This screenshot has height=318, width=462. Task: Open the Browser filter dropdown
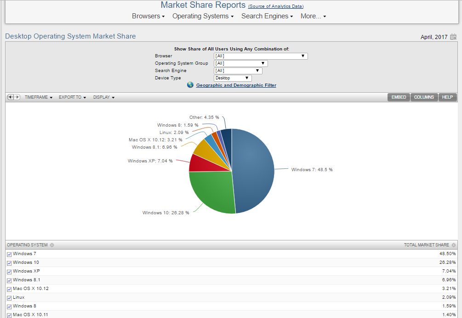pos(261,56)
